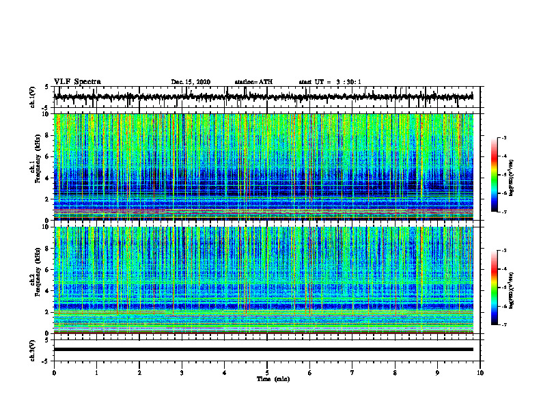Click the ch.2 color scale bar
Screen dimensions: 541x418
pyautogui.click(x=494, y=288)
